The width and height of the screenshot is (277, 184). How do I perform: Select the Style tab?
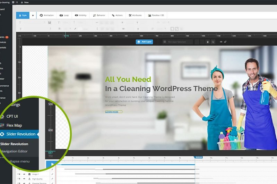23,15
